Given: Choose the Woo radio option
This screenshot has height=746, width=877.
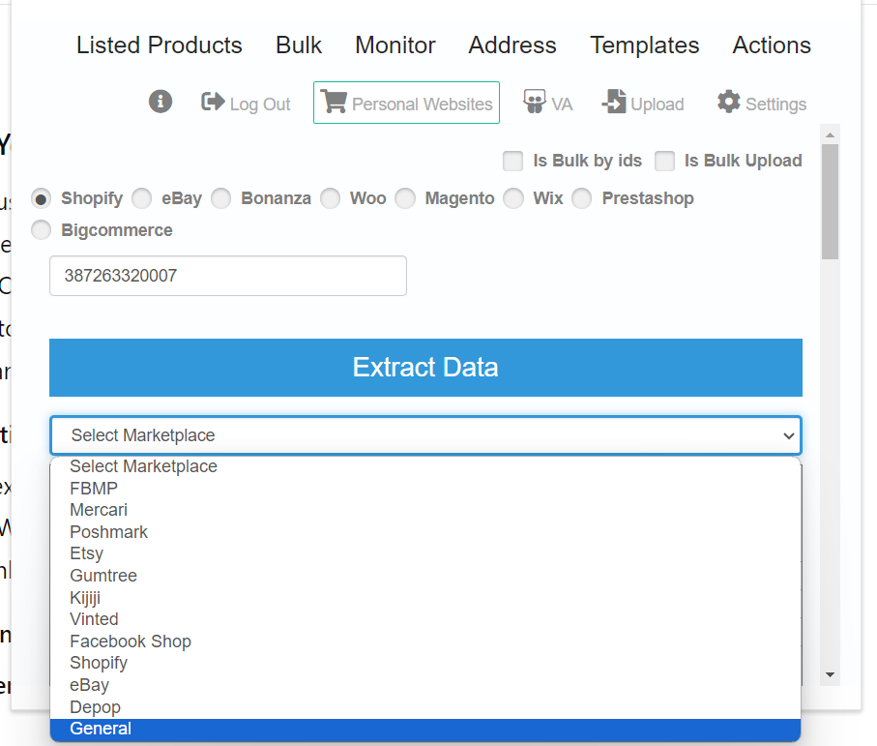Looking at the screenshot, I should [330, 198].
